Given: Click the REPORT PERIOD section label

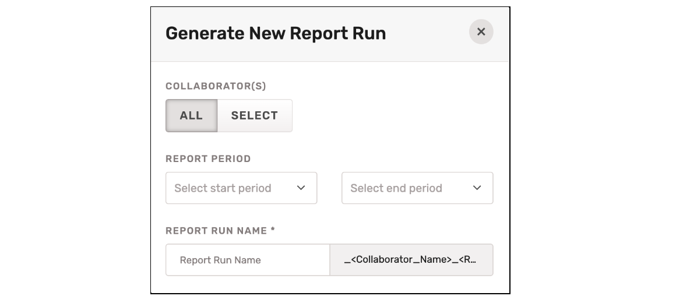Looking at the screenshot, I should (x=208, y=158).
